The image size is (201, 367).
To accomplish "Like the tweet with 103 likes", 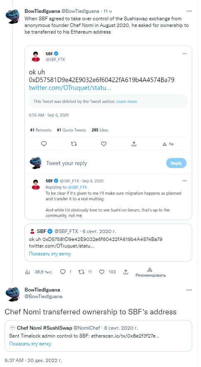I will [x=102, y=272].
